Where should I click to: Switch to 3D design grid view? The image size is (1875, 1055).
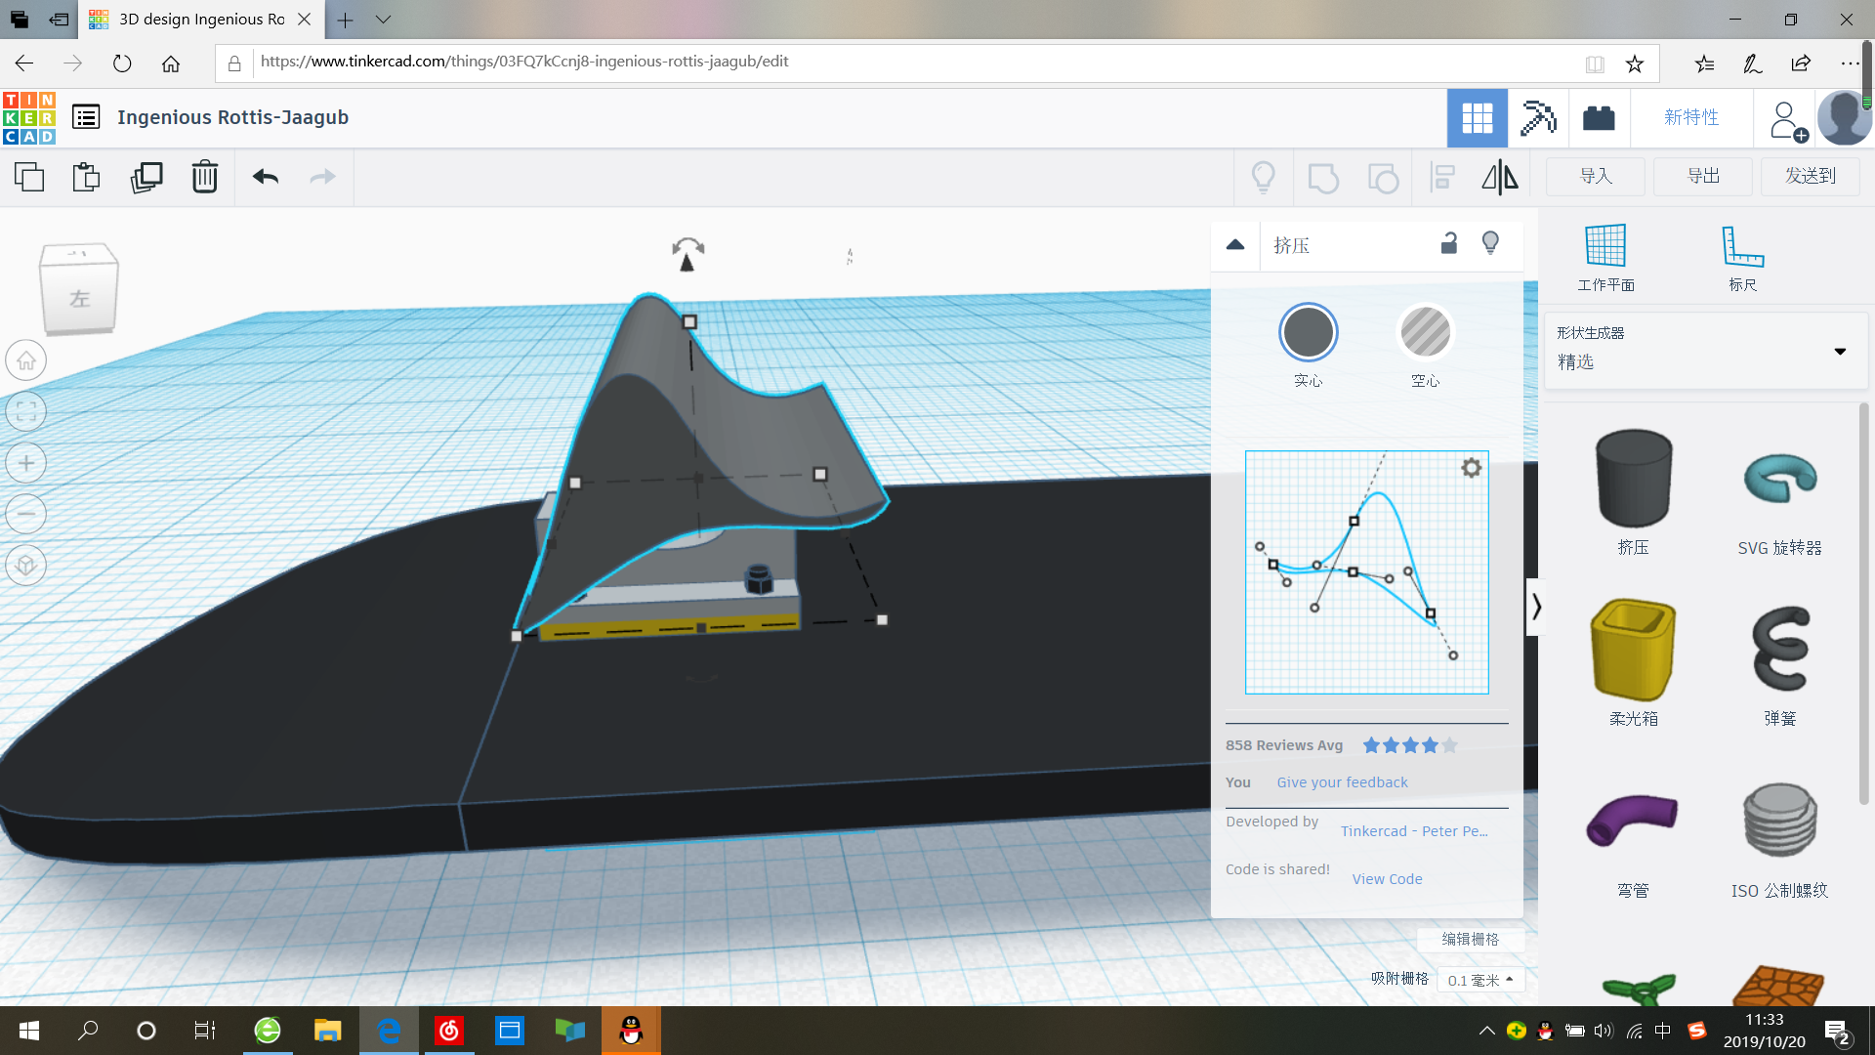pyautogui.click(x=1477, y=118)
